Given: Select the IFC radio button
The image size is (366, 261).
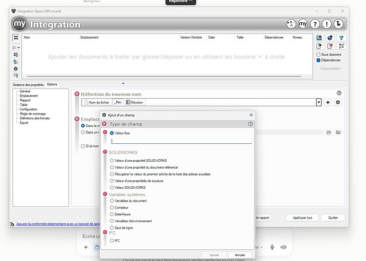Looking at the screenshot, I should [112, 241].
